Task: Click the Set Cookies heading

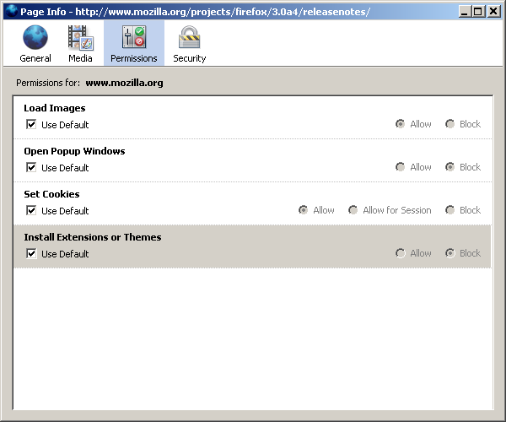Action: coord(51,194)
